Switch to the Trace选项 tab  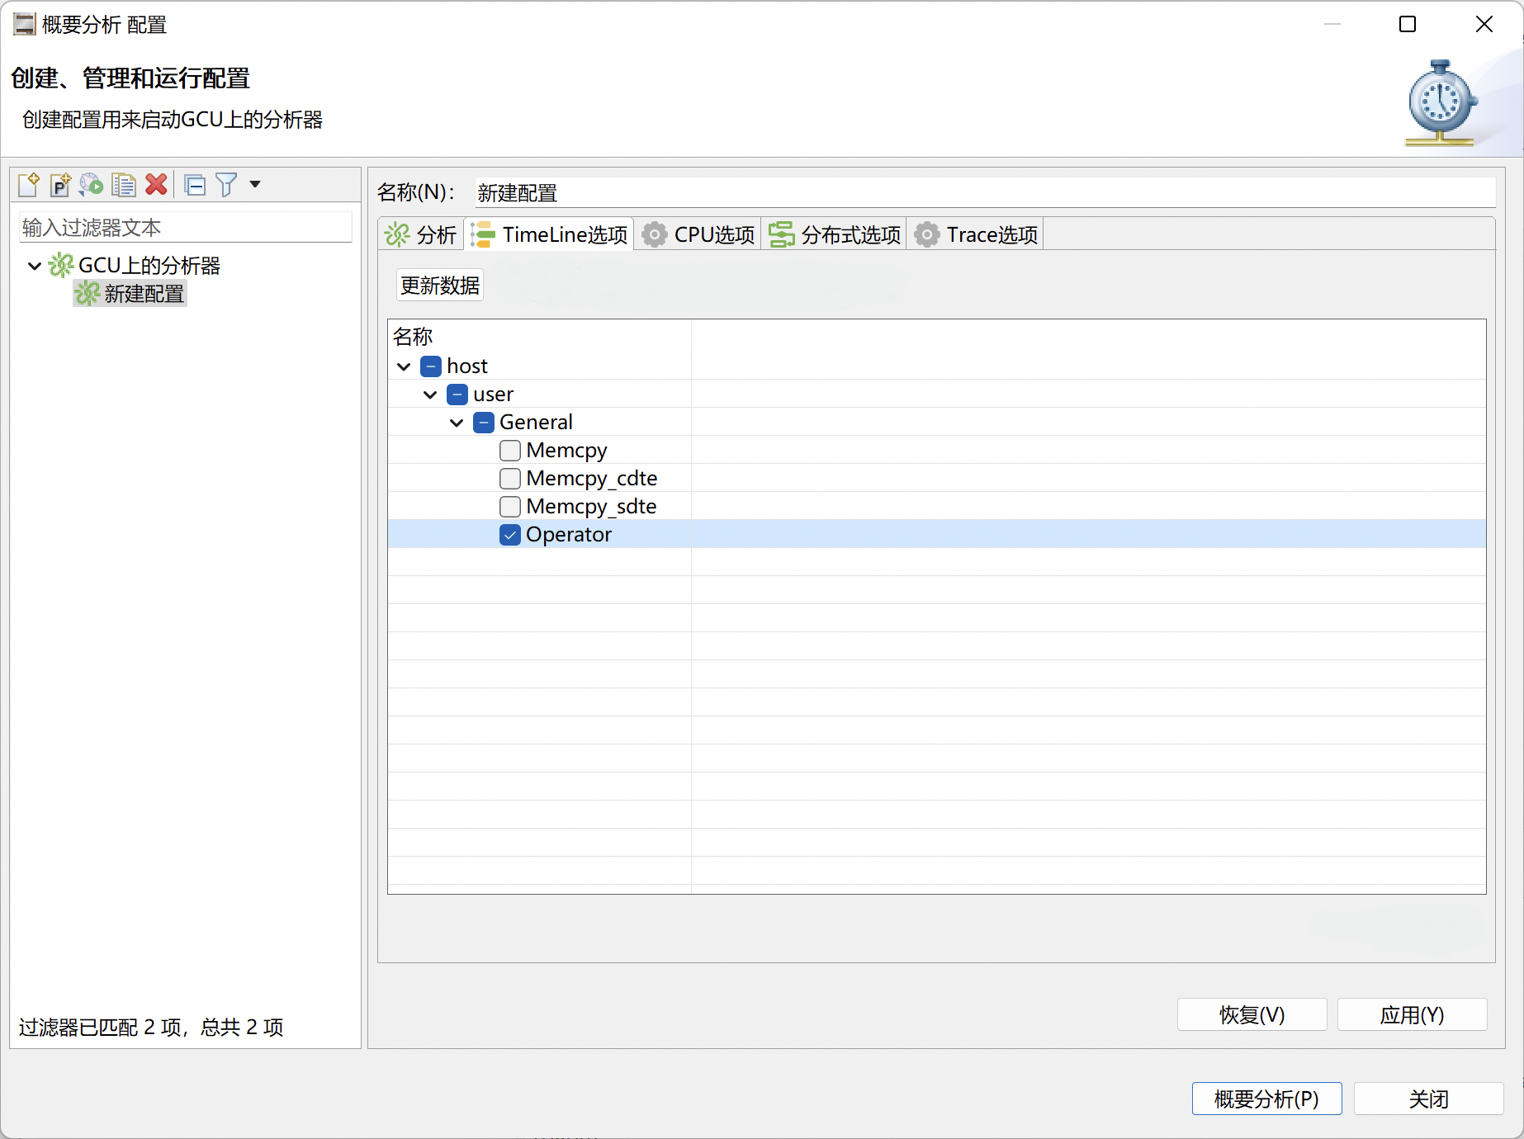click(x=977, y=234)
